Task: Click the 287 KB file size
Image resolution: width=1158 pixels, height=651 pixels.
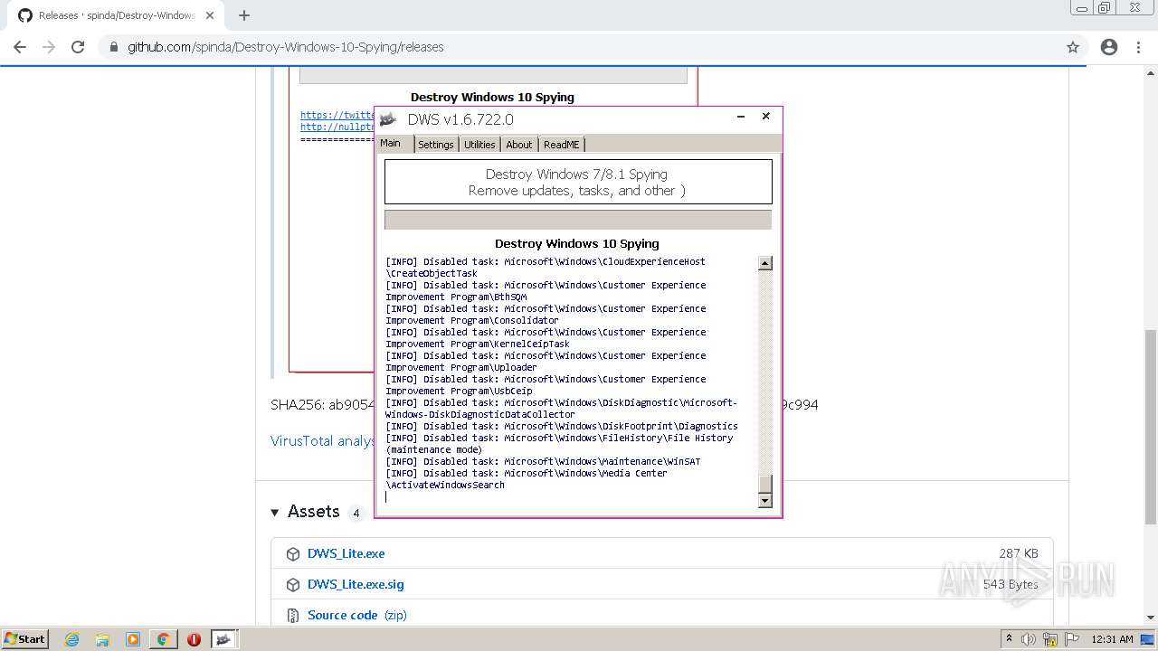Action: coord(1019,553)
